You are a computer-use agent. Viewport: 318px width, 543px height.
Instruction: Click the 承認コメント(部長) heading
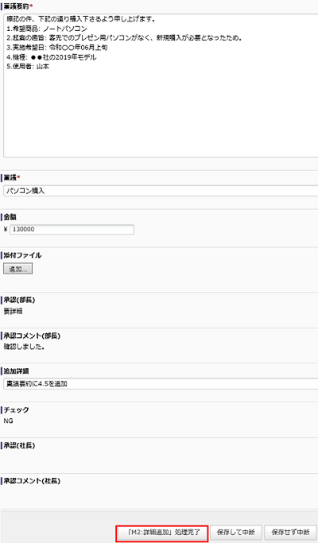[32, 335]
